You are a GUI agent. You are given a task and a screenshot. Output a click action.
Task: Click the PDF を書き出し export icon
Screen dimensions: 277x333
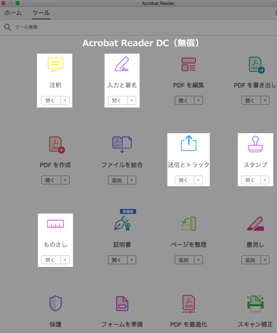(257, 65)
